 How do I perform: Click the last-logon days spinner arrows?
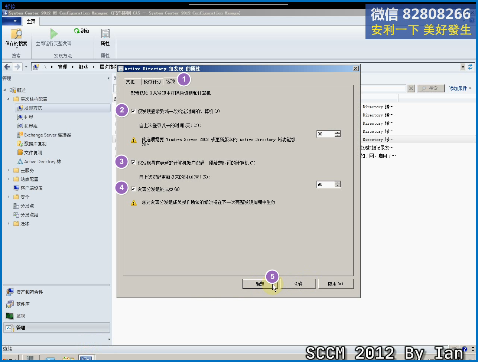pyautogui.click(x=337, y=134)
